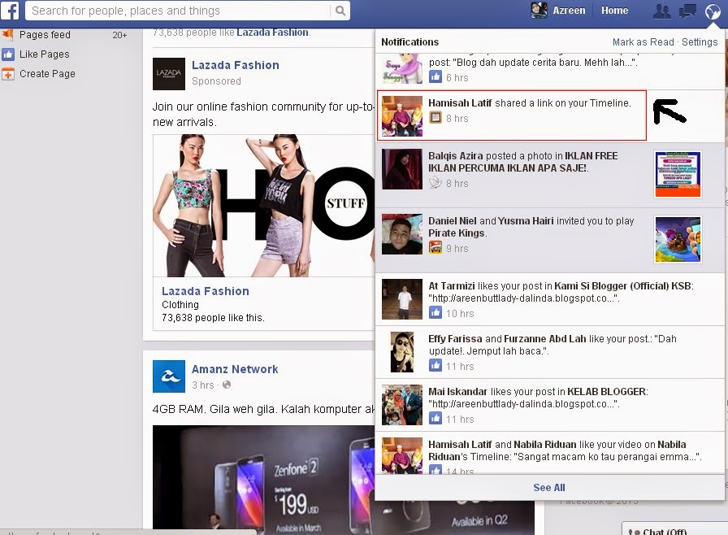Screen dimensions: 728x535
Task: Click See All notifications
Action: click(549, 488)
